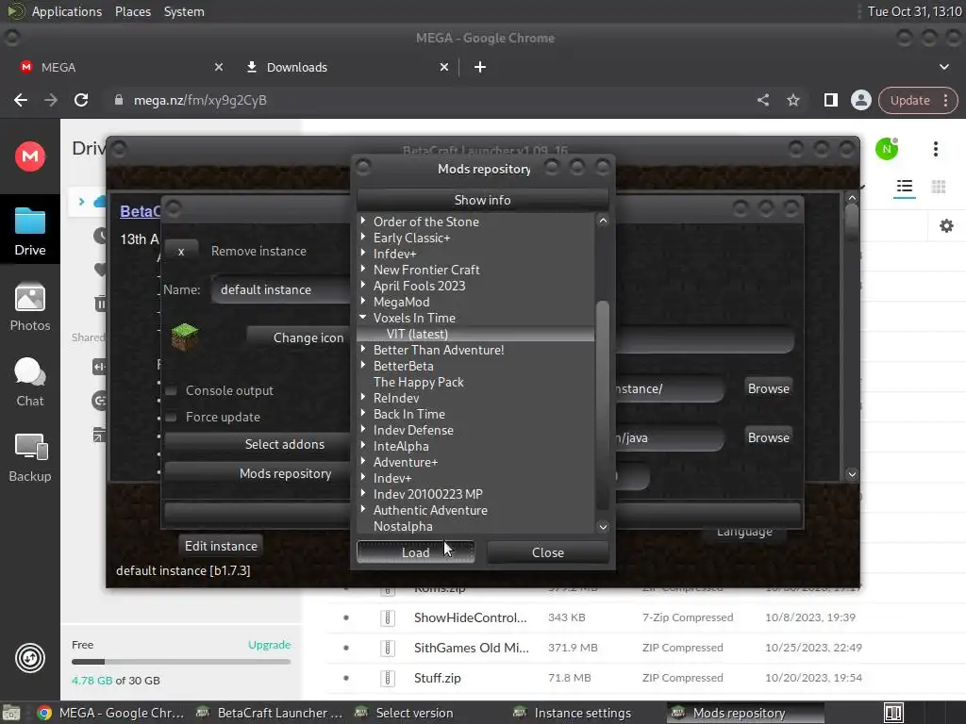Share this page from the address bar
Viewport: 966px width, 724px height.
(x=762, y=100)
